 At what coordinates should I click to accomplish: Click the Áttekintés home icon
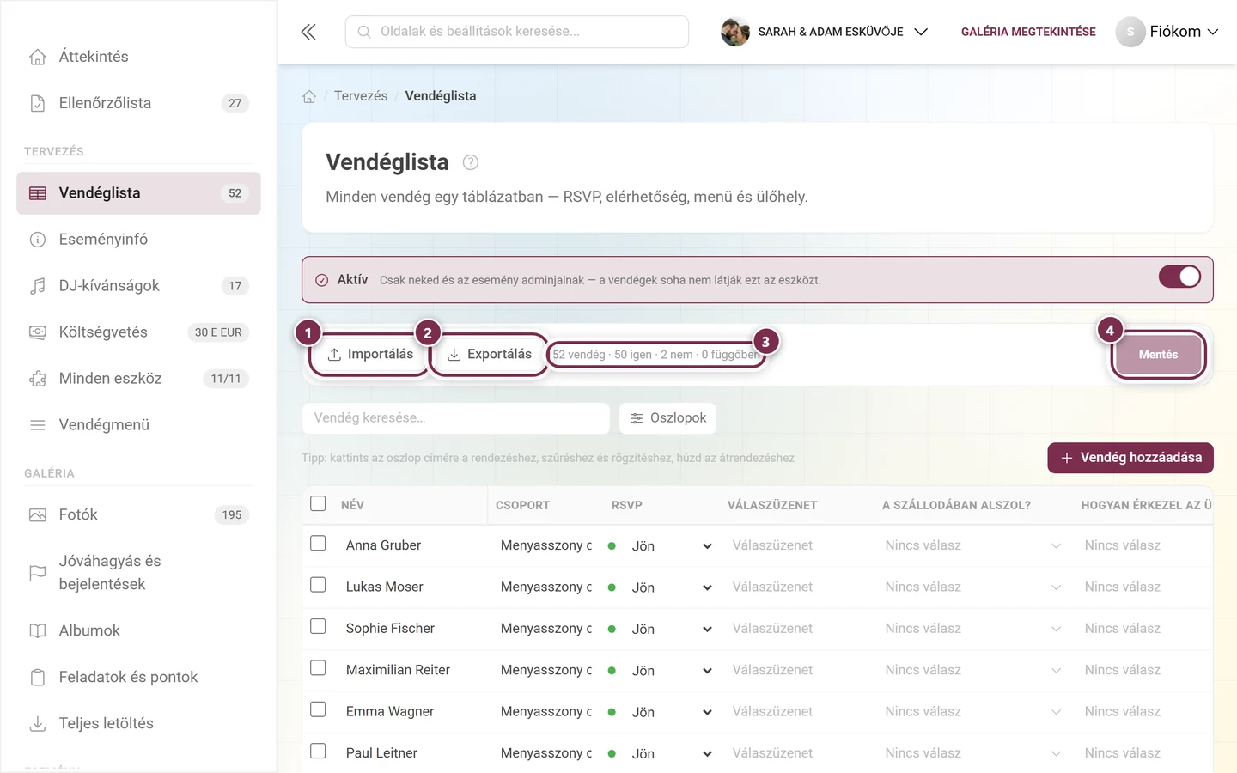(38, 57)
